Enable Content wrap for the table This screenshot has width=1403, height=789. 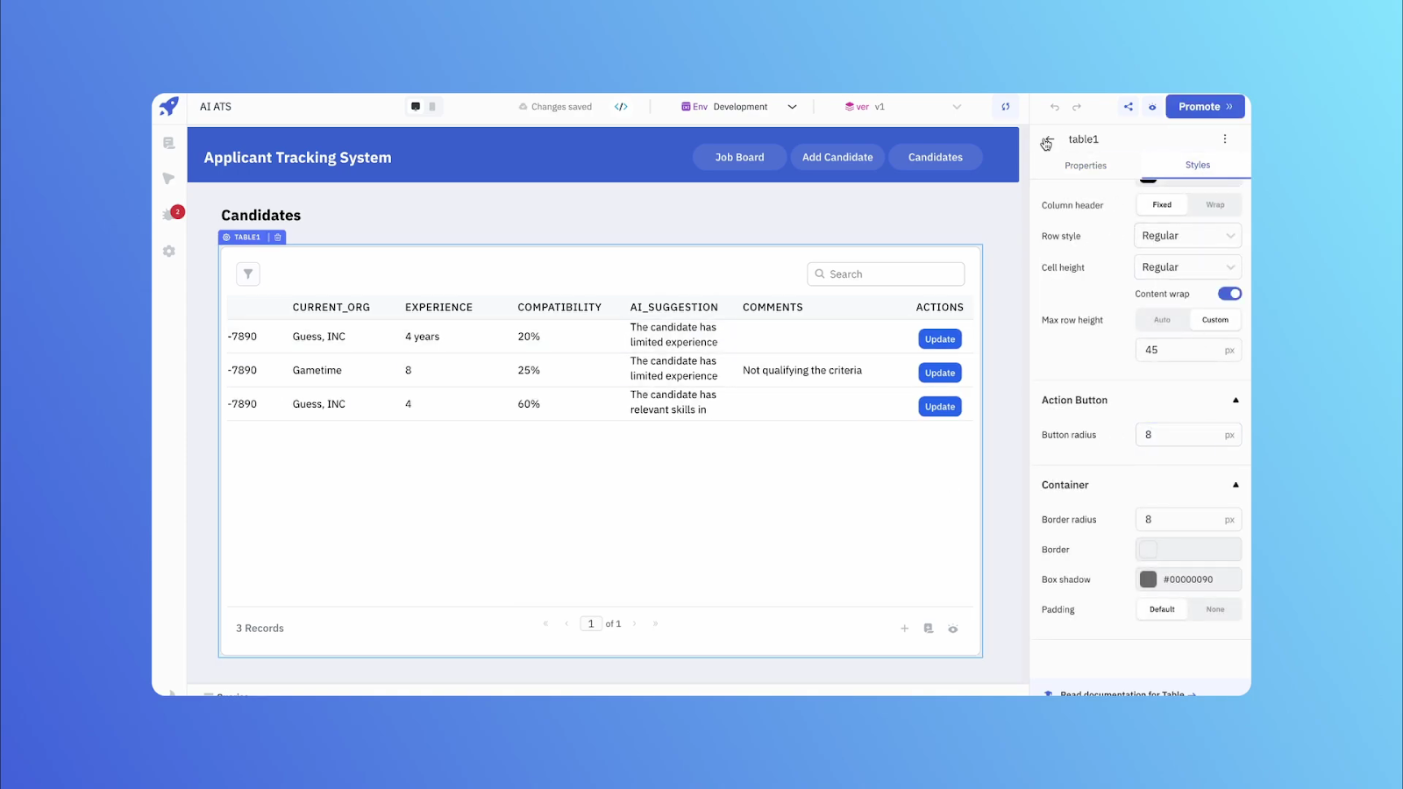point(1229,294)
